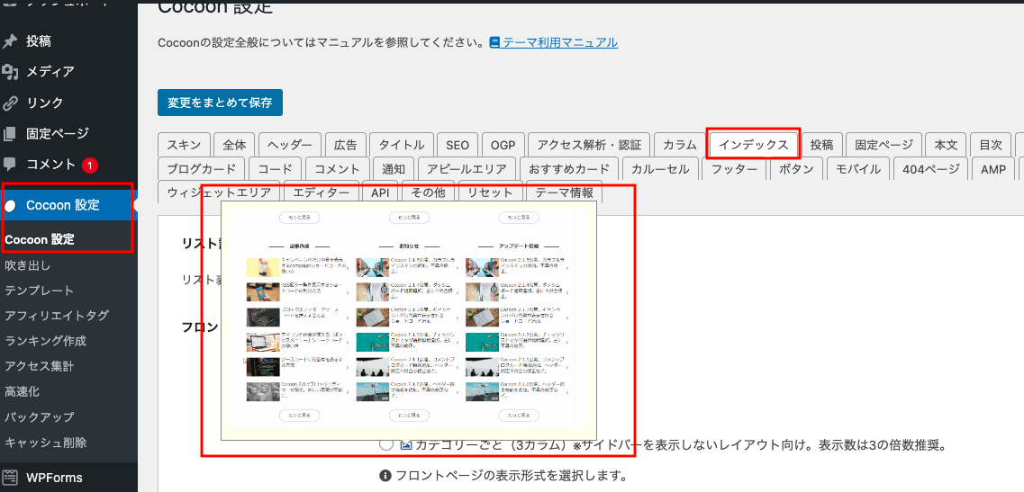This screenshot has width=1024, height=492.
Task: Choose キャッシュ削除 in the sidebar
Action: pyautogui.click(x=45, y=442)
